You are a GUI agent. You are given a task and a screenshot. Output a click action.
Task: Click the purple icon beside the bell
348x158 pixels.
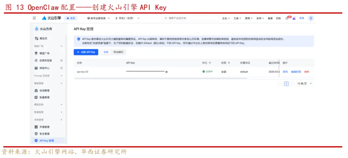click(x=294, y=18)
